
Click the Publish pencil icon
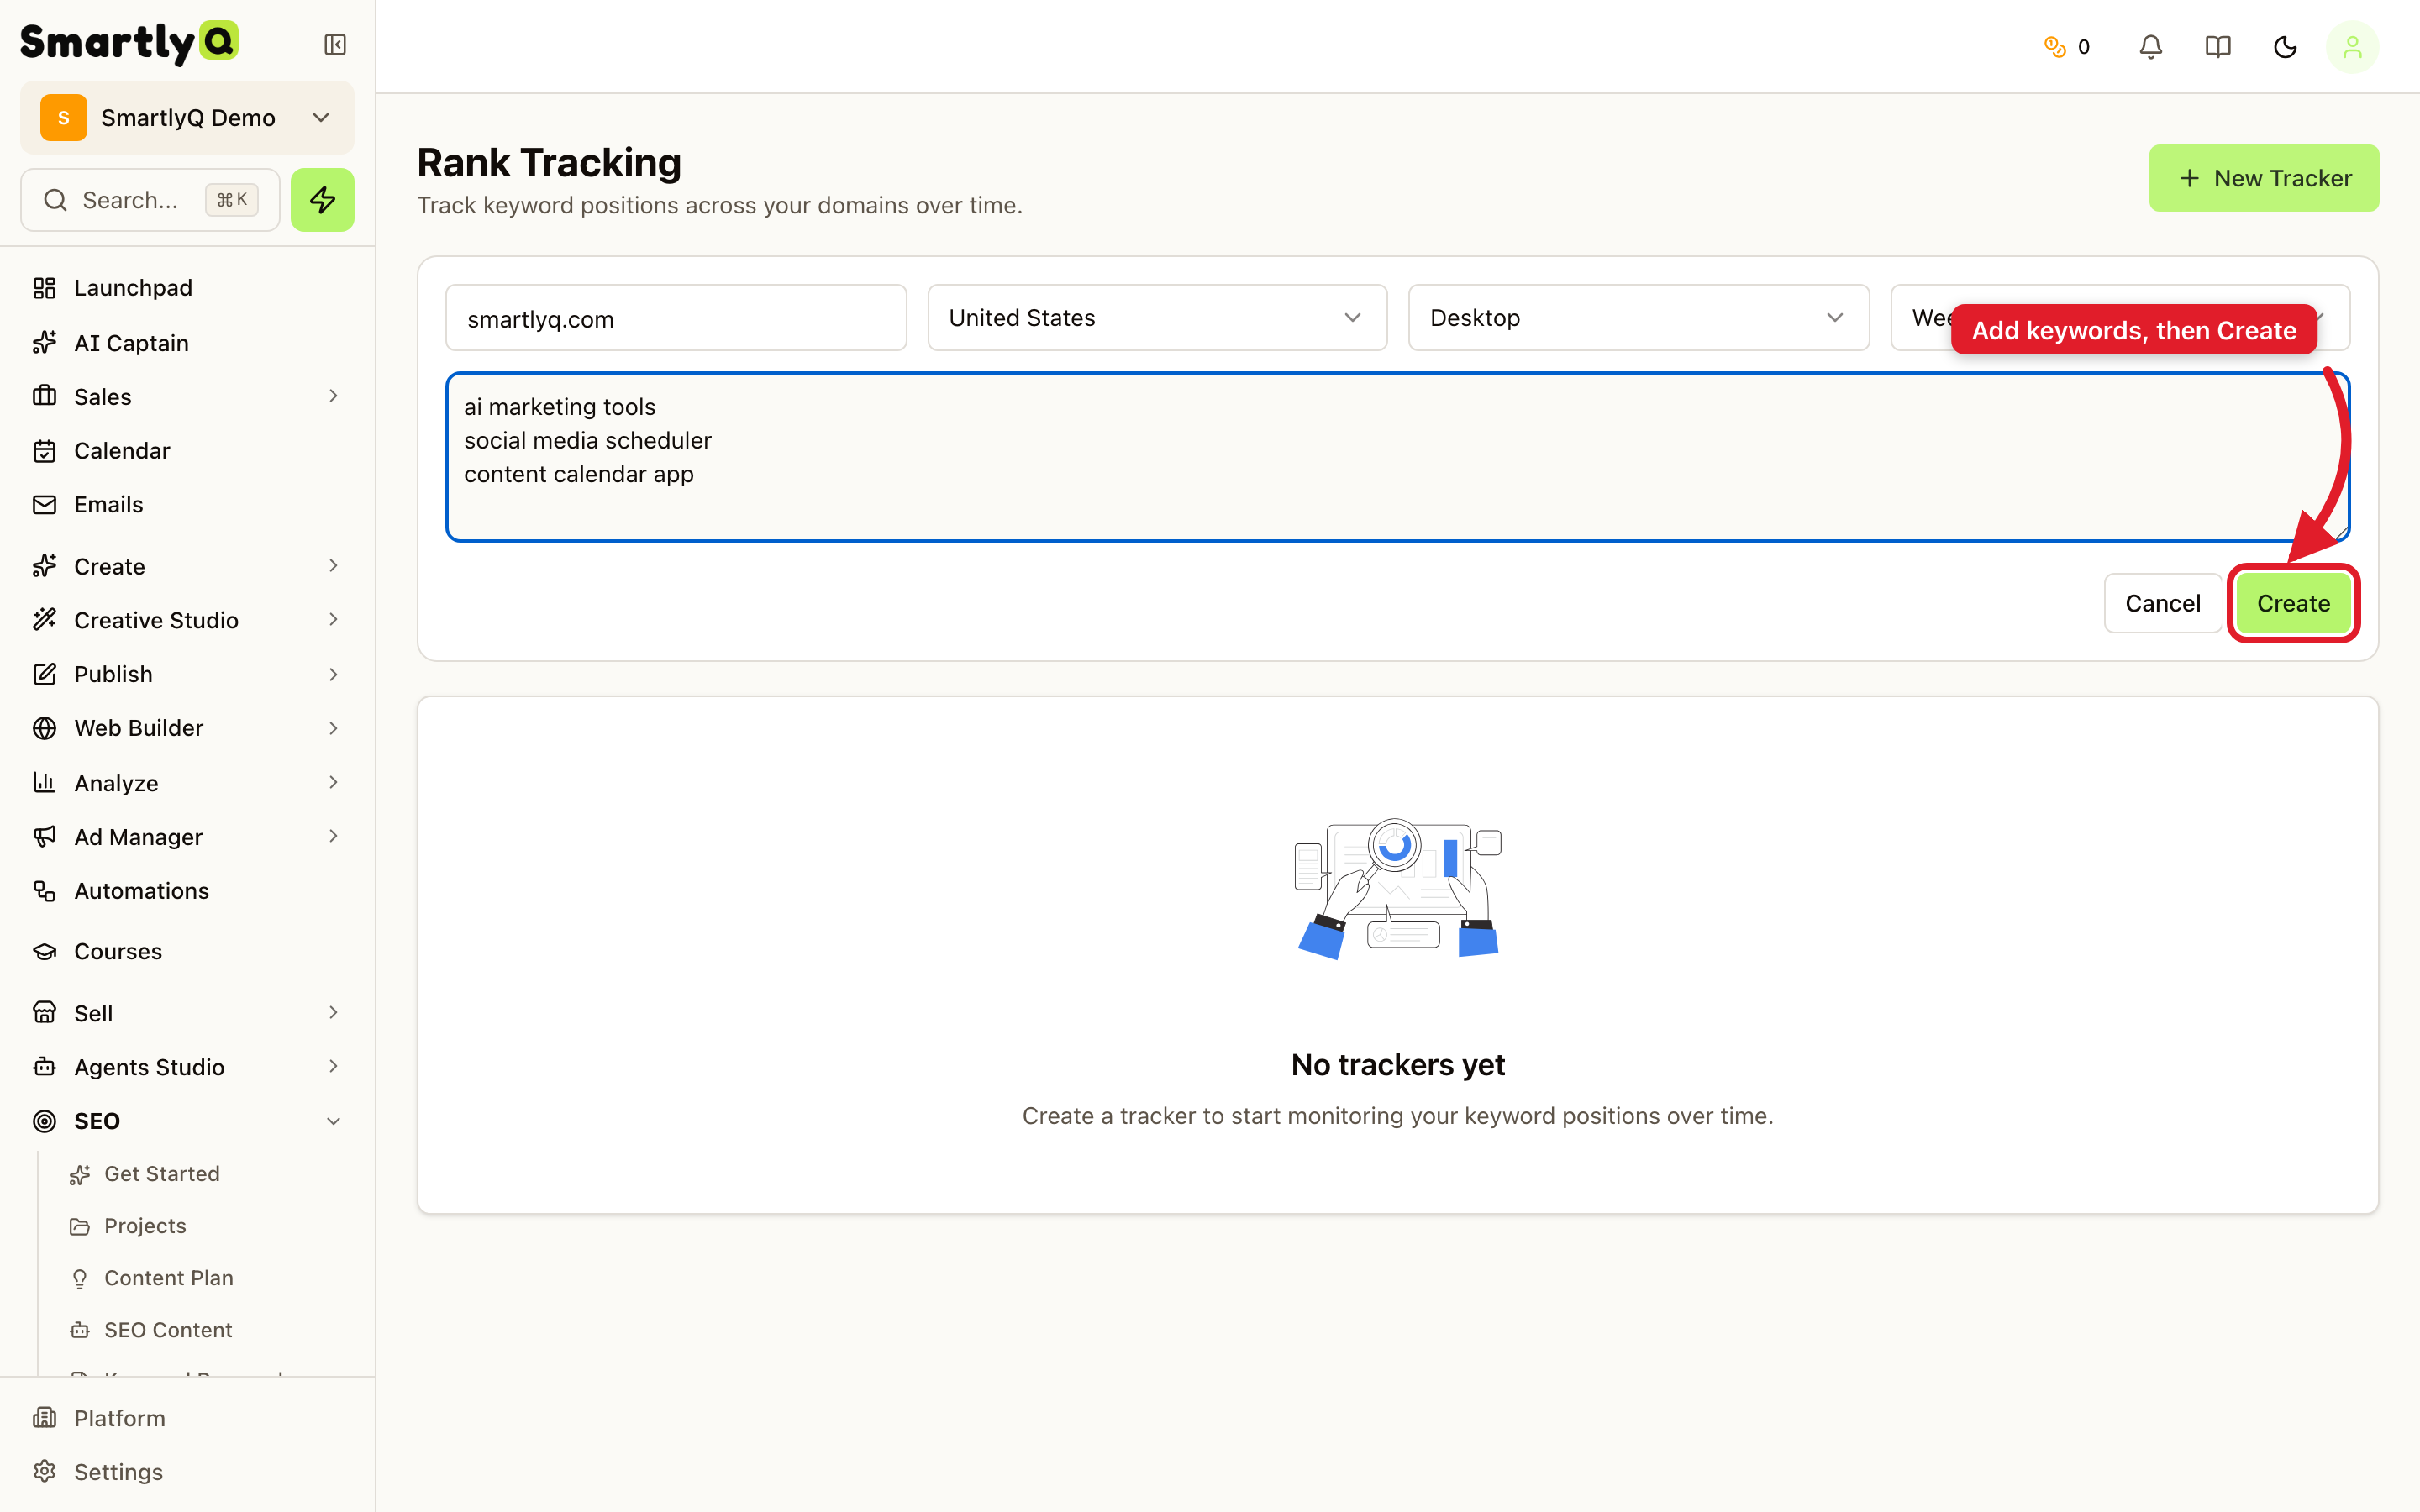[44, 674]
